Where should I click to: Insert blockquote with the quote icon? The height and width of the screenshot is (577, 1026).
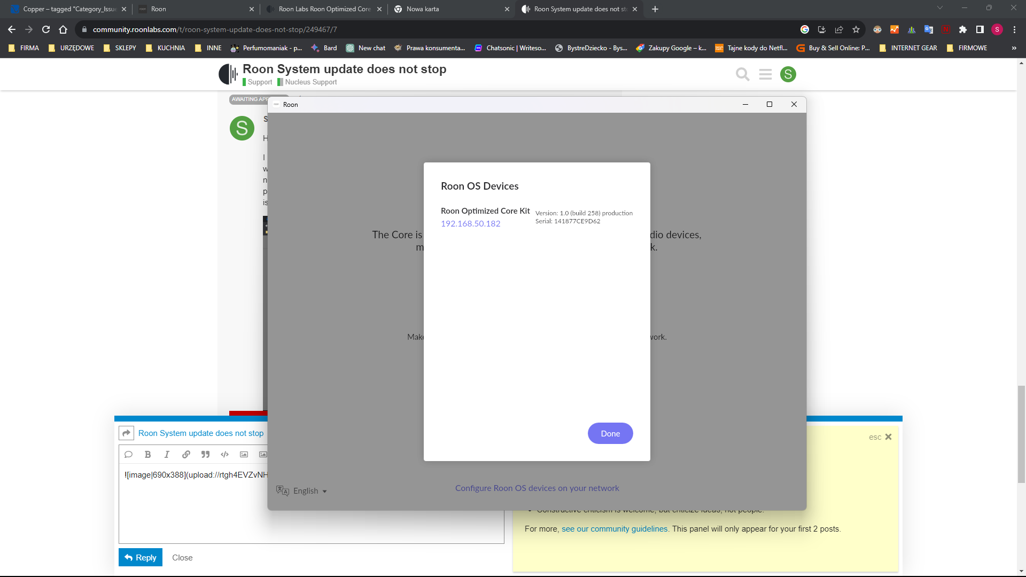[x=205, y=454]
